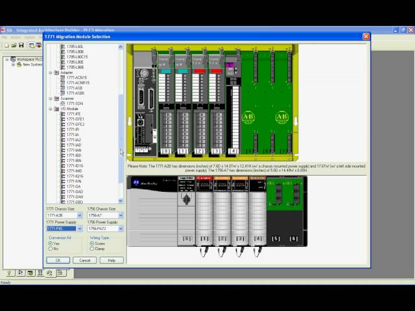Click the icon next to 1785-L60L

tap(63, 47)
